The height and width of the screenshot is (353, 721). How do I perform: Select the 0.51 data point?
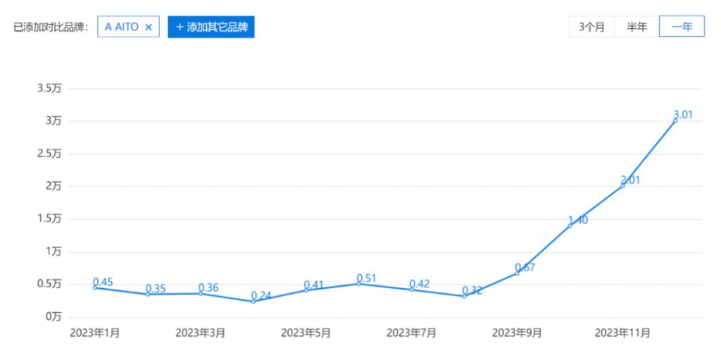359,283
